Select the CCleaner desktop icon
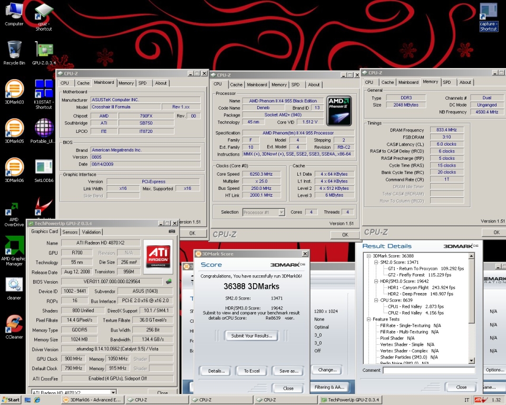Viewport: 506px width, 405px height. point(14,327)
